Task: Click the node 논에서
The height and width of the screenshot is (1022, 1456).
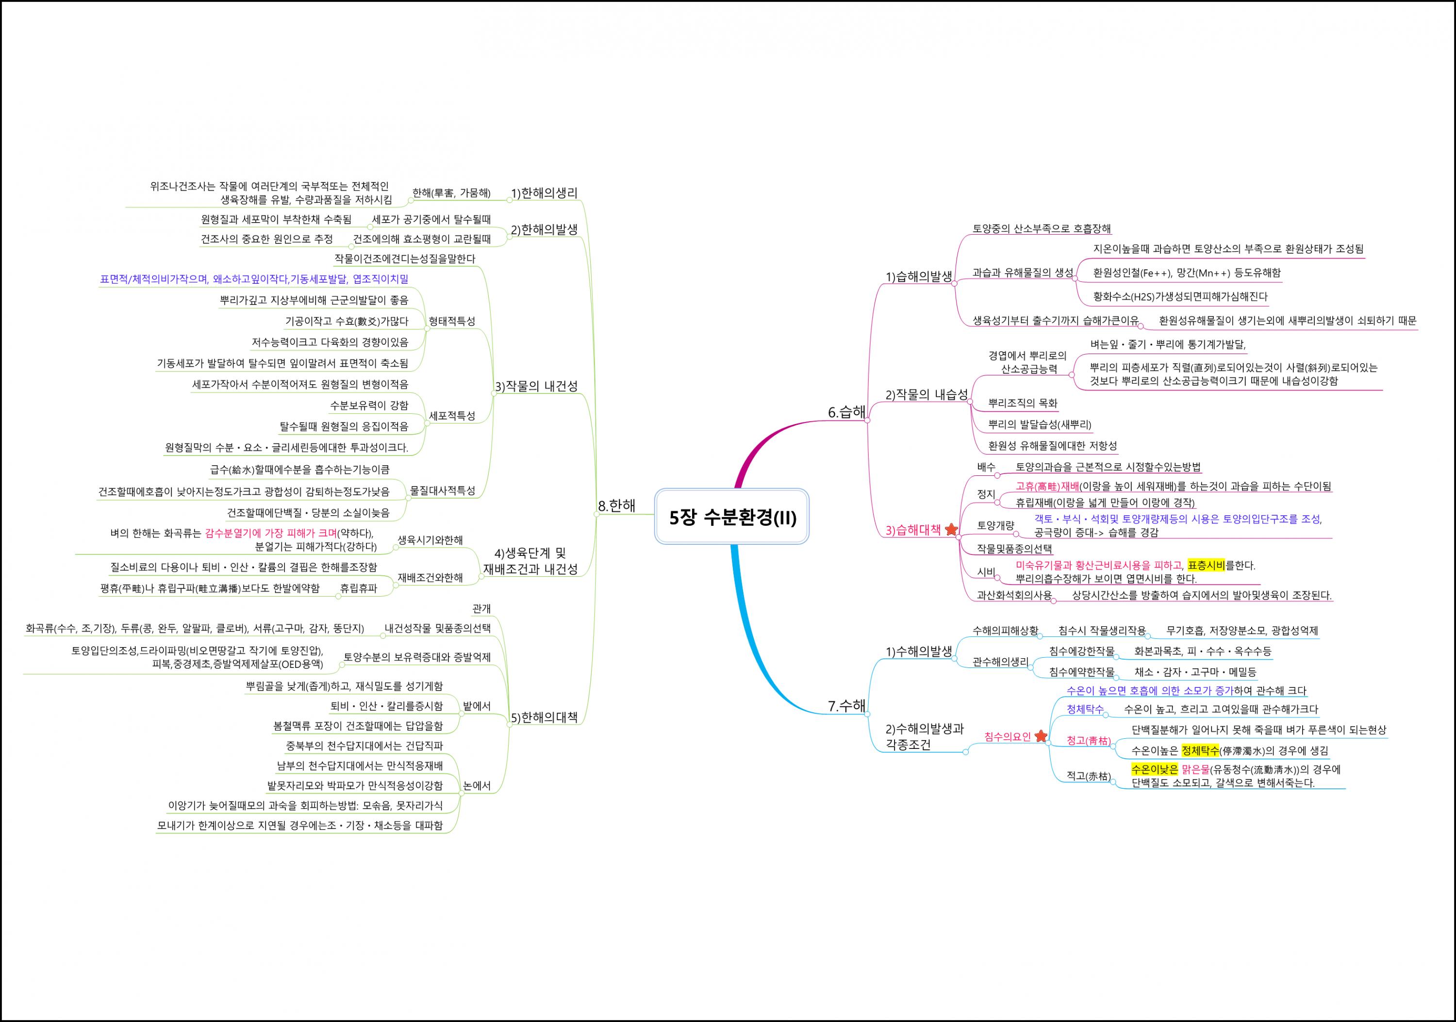Action: pyautogui.click(x=477, y=786)
